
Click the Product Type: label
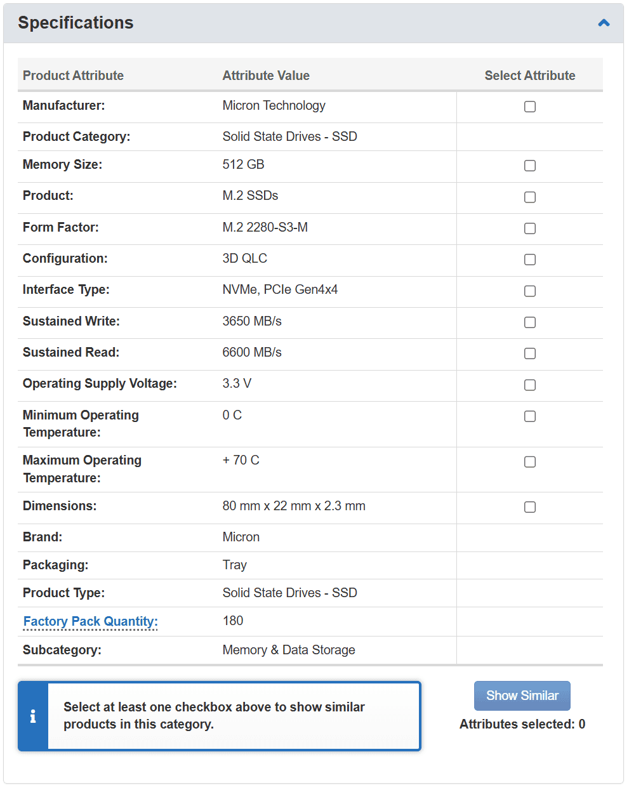(x=63, y=593)
